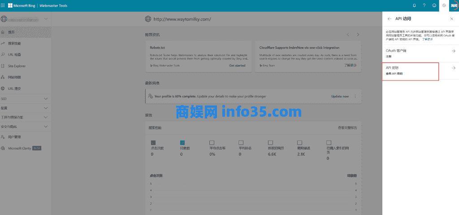
Task: Open the API 密钥 entry
Action: point(420,70)
